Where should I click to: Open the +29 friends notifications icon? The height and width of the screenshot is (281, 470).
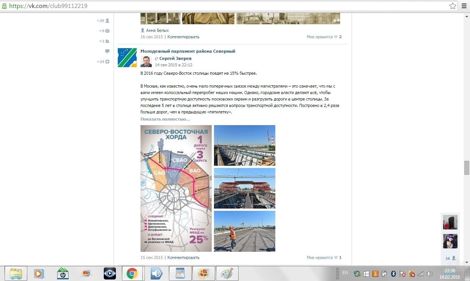click(107, 21)
